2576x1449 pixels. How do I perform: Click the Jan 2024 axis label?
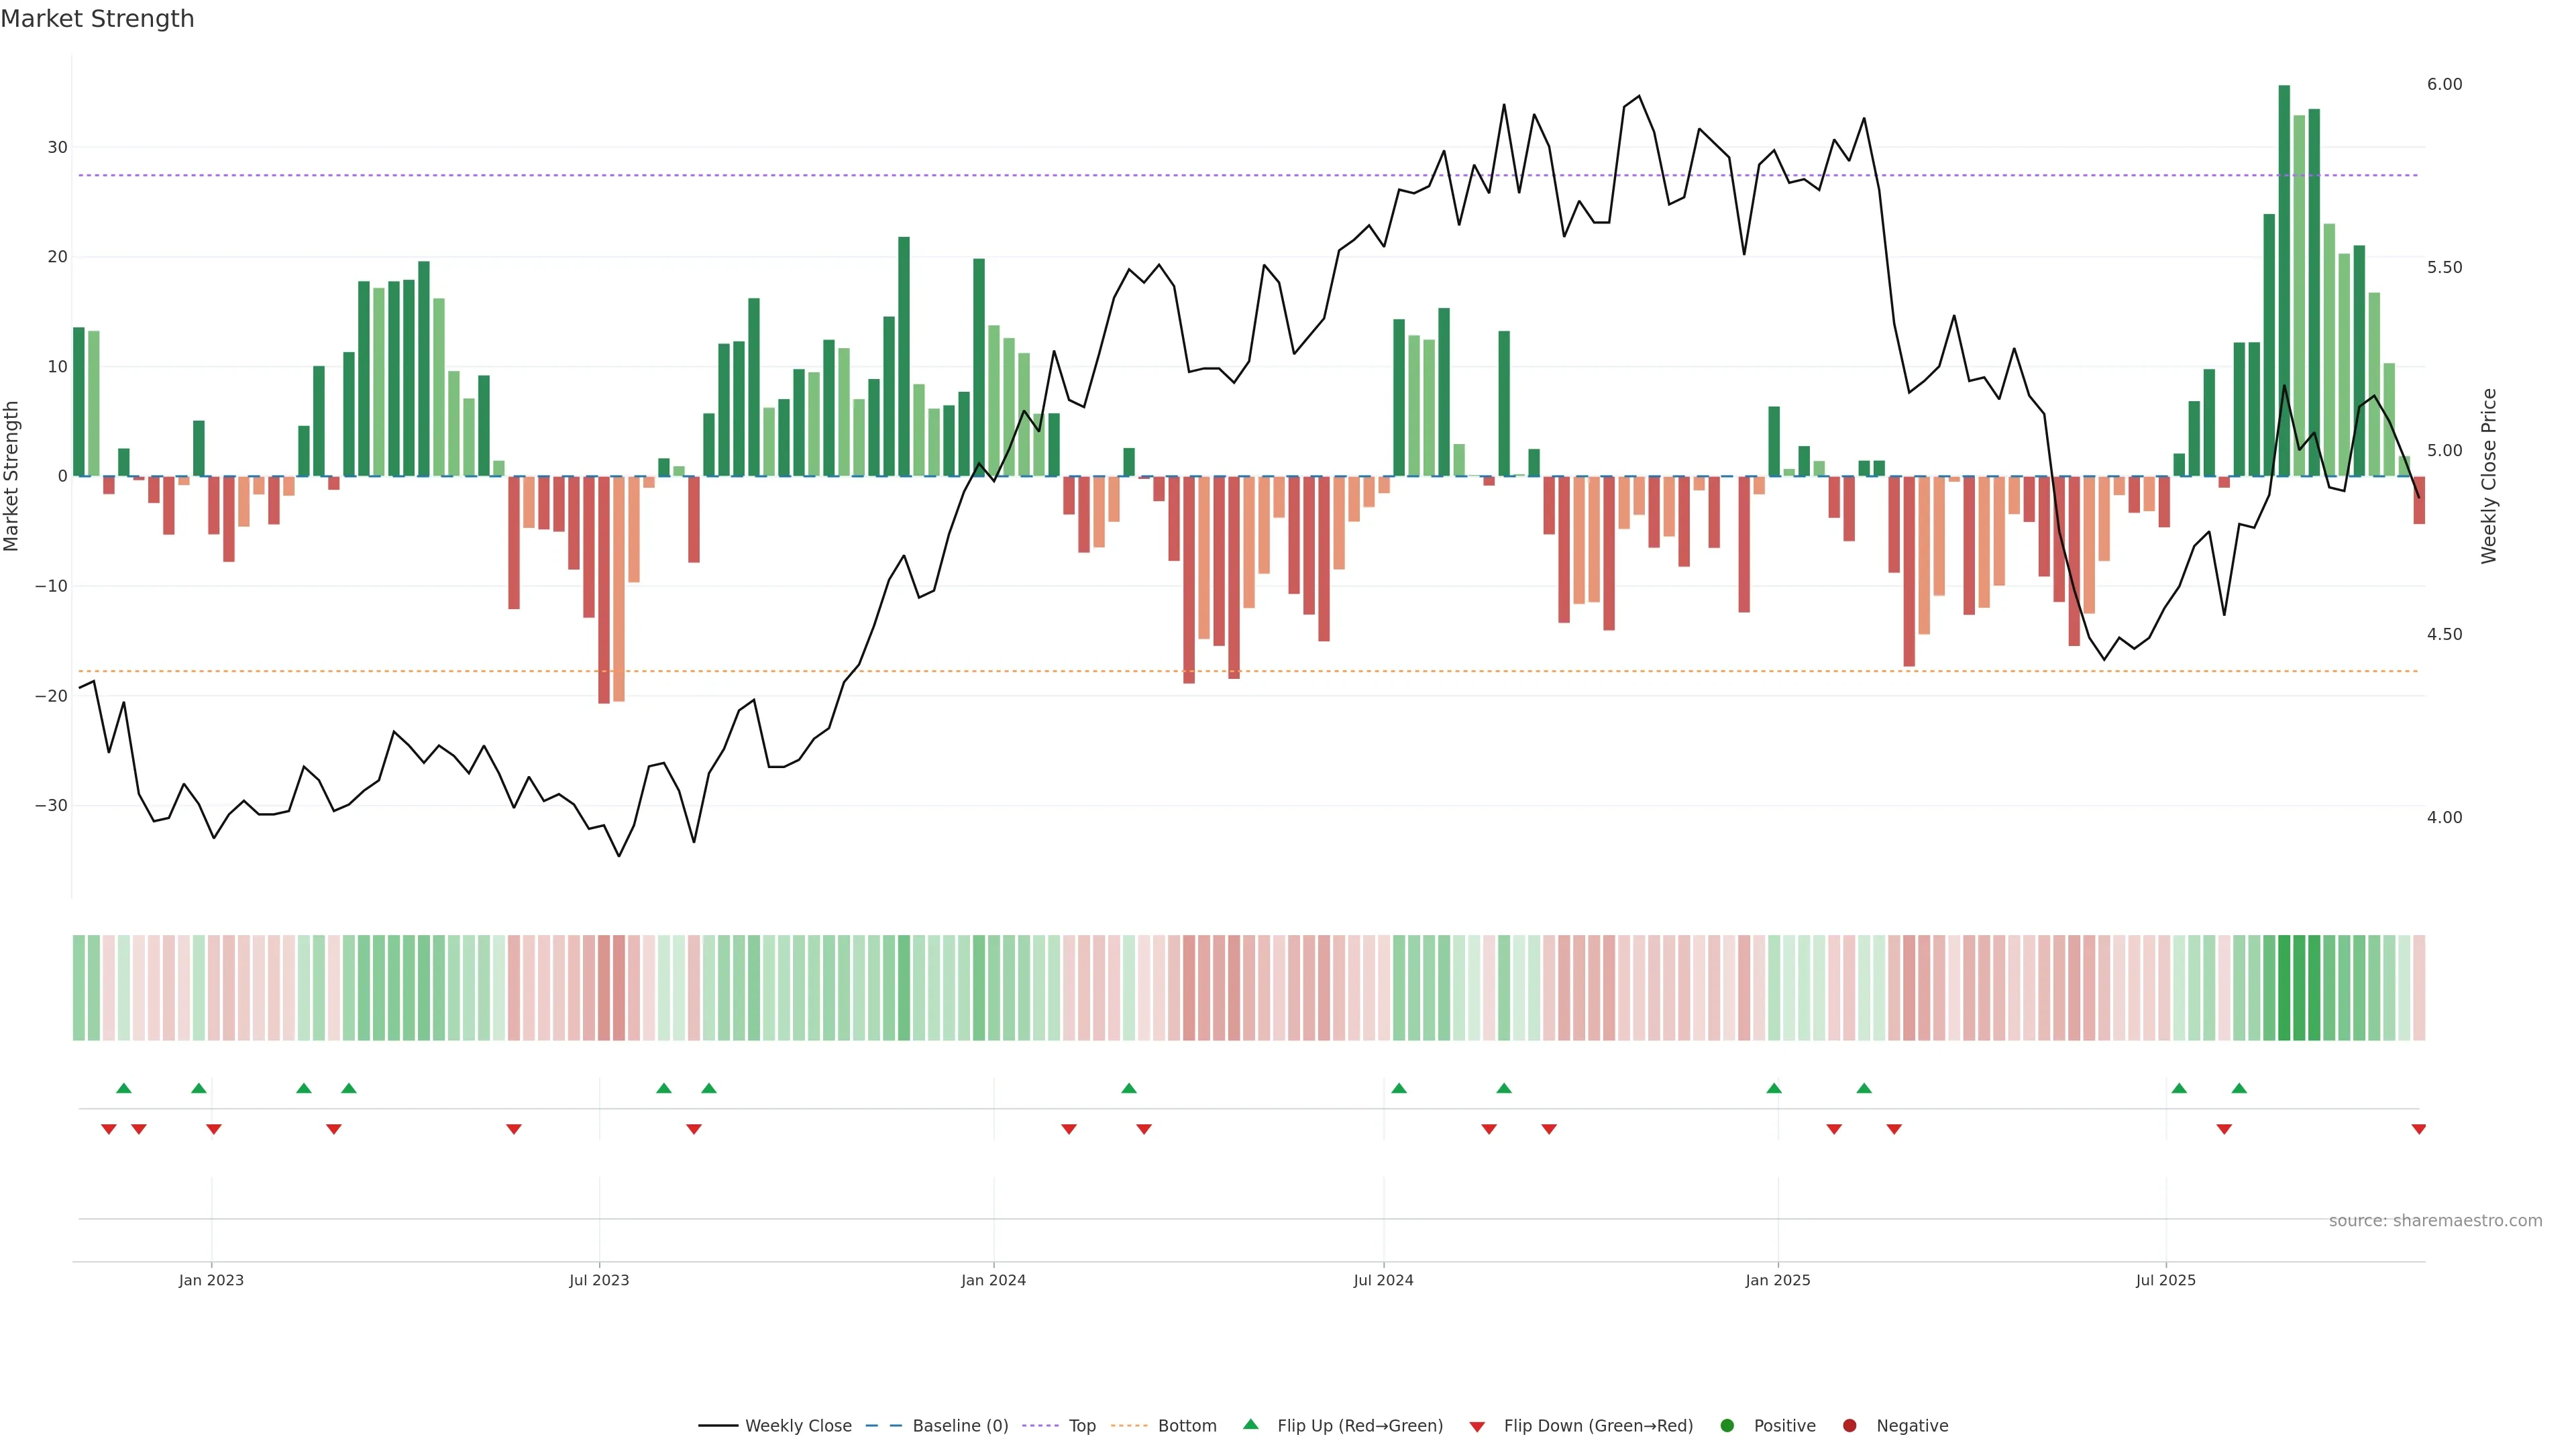pyautogui.click(x=993, y=1280)
